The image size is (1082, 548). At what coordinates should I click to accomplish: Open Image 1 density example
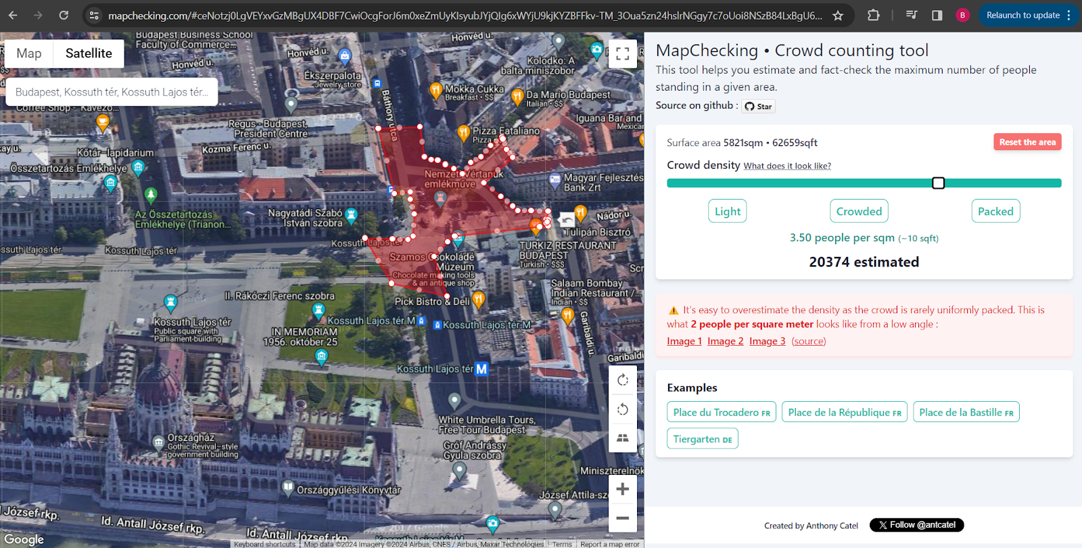coord(684,341)
